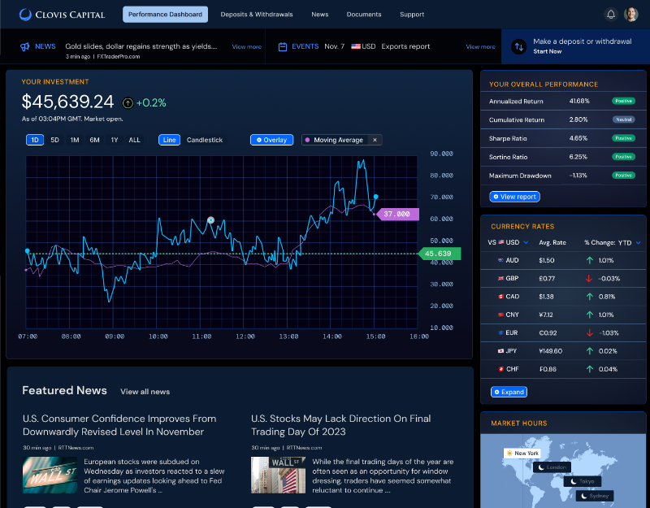Open the notifications bell
This screenshot has height=508, width=650.
point(611,15)
